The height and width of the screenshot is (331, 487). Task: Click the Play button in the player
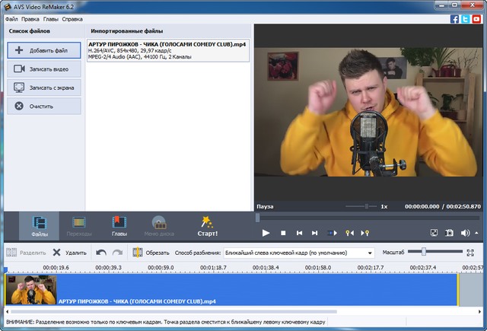pos(266,233)
